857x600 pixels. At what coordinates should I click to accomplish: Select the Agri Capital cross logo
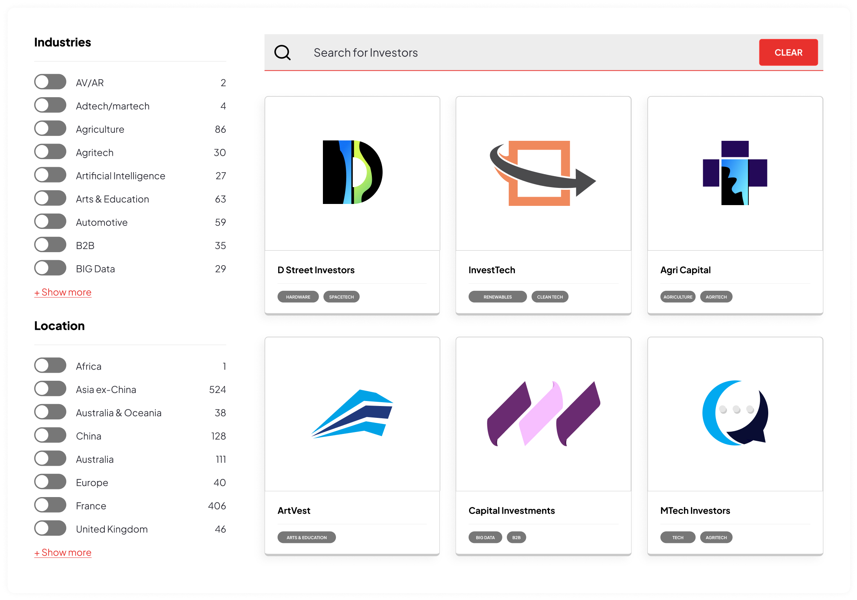click(x=735, y=173)
